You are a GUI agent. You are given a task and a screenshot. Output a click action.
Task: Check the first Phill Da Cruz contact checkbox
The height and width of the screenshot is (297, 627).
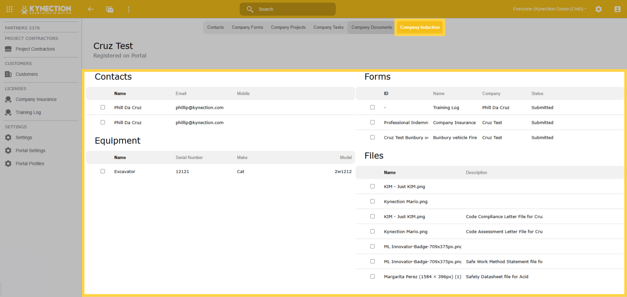(103, 107)
